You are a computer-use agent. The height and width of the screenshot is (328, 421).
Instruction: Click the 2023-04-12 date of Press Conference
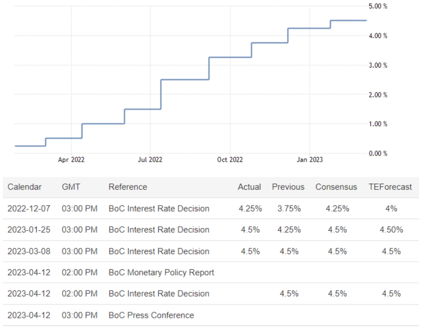coord(29,315)
